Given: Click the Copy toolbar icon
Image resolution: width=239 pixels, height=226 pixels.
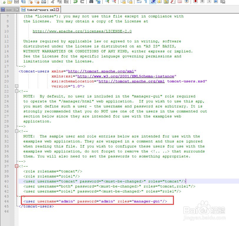Looking at the screenshot, I should tap(60, 1).
